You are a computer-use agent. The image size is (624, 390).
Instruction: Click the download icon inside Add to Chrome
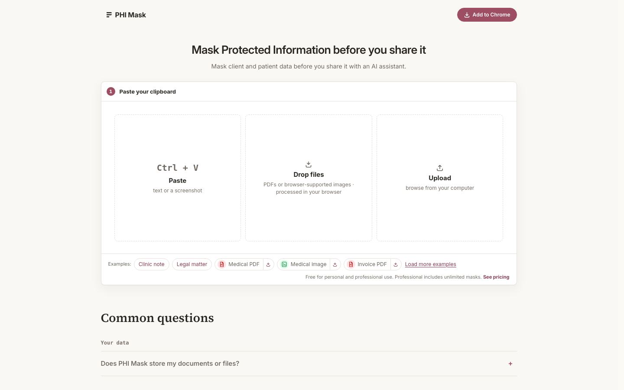pos(467,15)
